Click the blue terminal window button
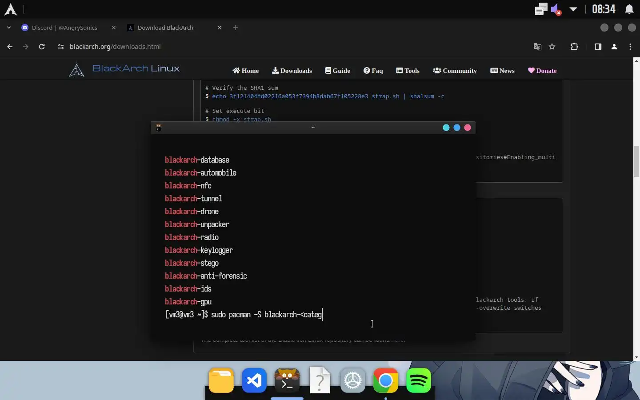640x400 pixels. pos(457,128)
